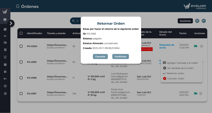212x113 pixels.
Task: Click 'Cancelar orden' in context menu
Action: (x=175, y=78)
